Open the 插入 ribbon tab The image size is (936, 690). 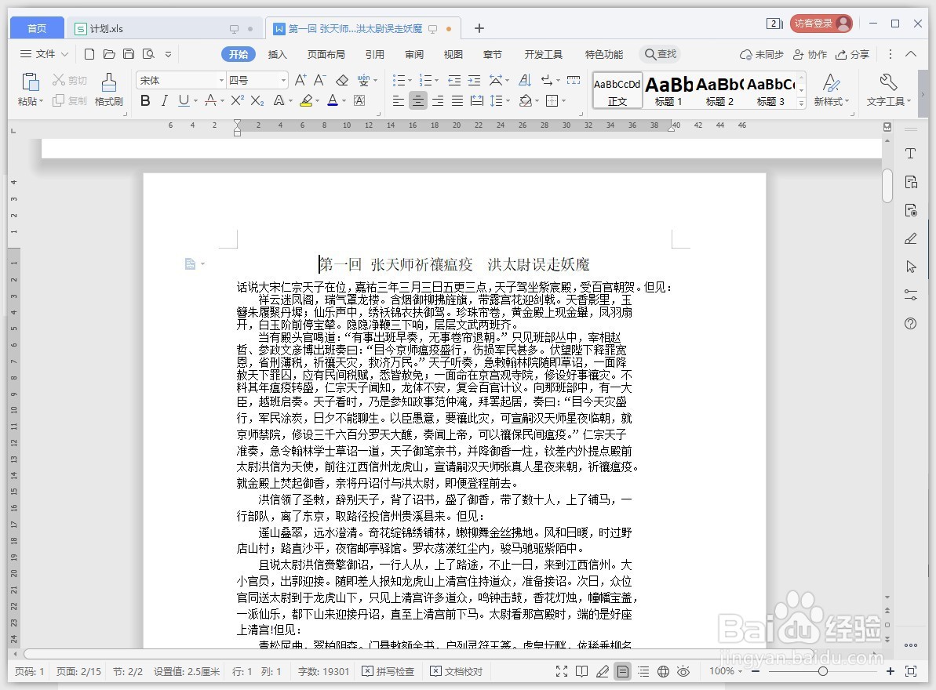[x=277, y=54]
